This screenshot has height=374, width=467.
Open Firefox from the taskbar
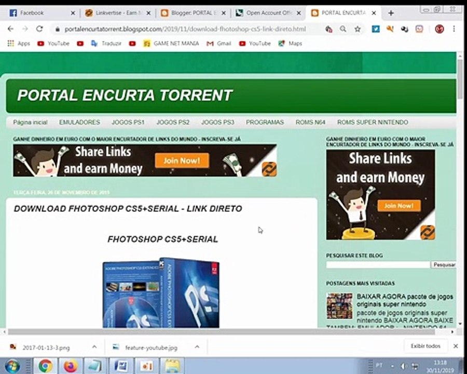coord(71,366)
